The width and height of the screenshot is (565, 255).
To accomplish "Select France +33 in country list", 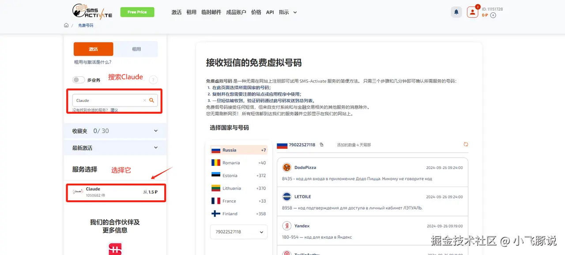I will coord(239,201).
